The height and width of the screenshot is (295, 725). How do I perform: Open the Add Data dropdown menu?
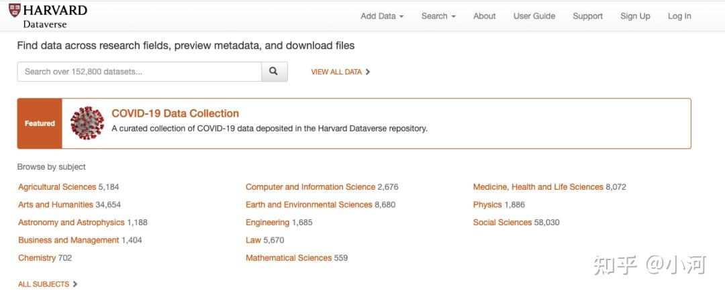(x=382, y=16)
